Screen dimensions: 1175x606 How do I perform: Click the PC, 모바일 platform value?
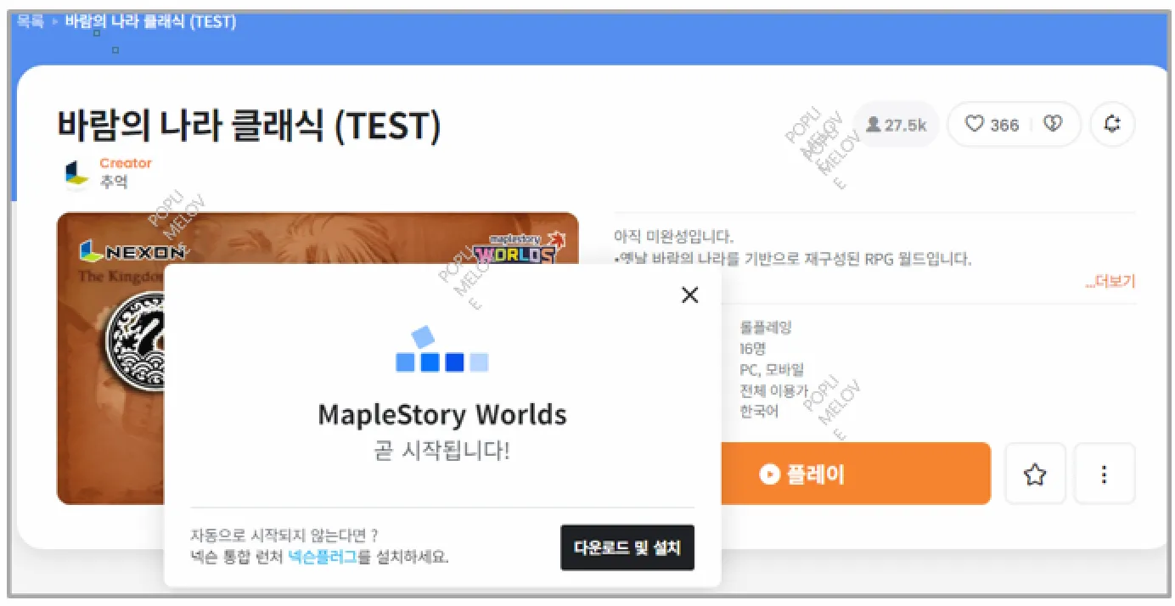(771, 370)
